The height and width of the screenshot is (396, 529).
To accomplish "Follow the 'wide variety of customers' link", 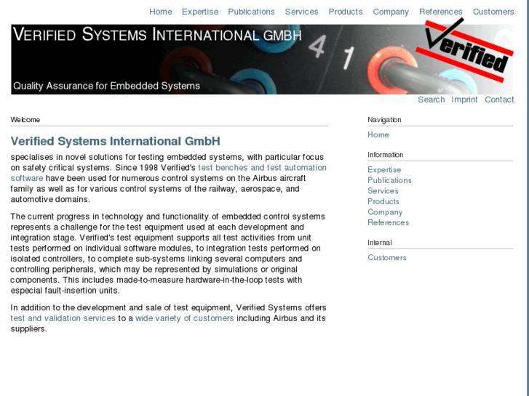I will click(185, 318).
